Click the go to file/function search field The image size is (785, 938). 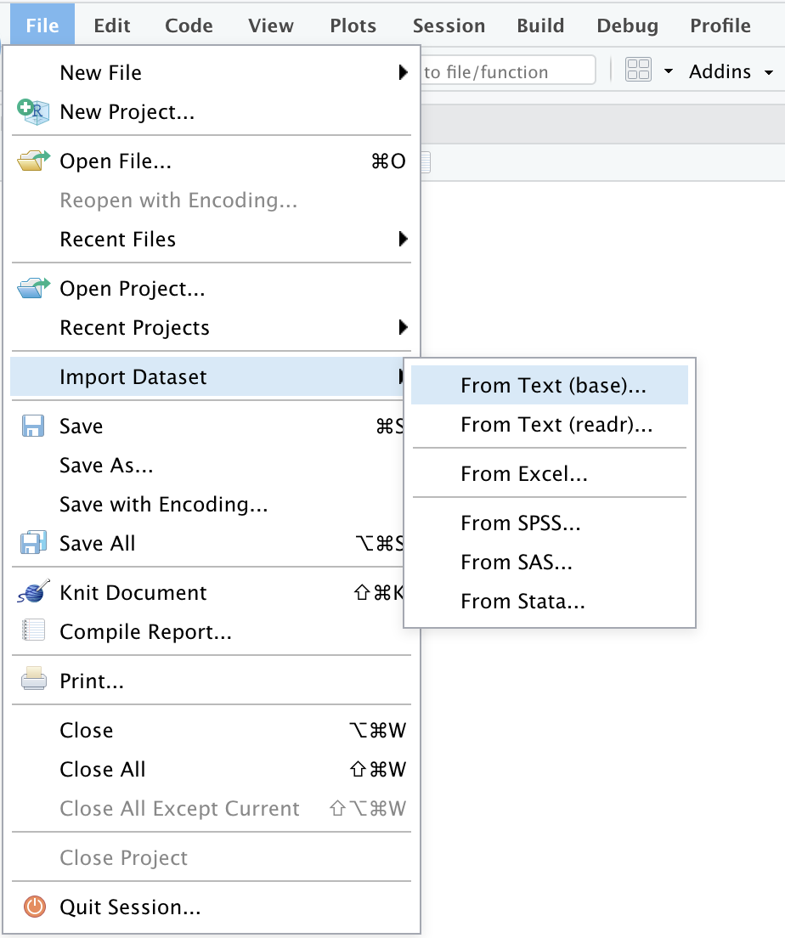coord(507,72)
